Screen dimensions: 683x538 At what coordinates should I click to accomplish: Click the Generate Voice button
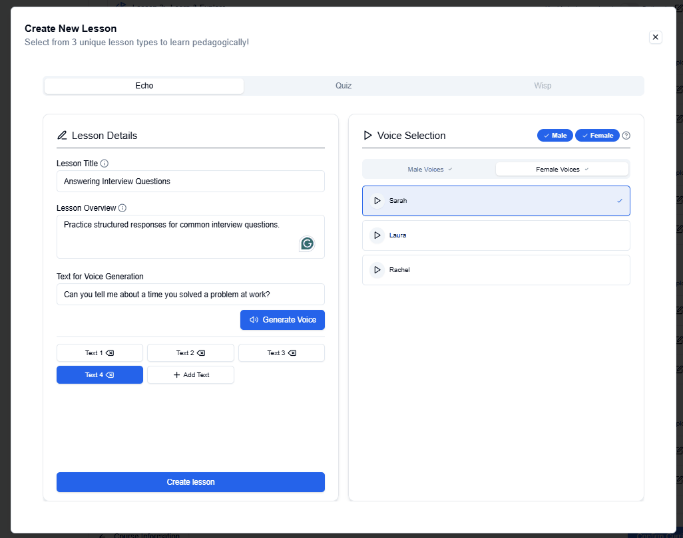click(x=282, y=320)
